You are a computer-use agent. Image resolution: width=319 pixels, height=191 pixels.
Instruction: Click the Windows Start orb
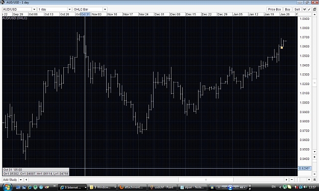tap(7, 187)
